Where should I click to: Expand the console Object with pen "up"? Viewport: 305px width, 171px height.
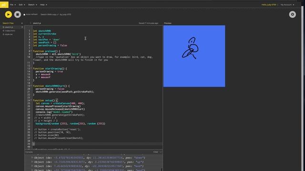click(32, 162)
